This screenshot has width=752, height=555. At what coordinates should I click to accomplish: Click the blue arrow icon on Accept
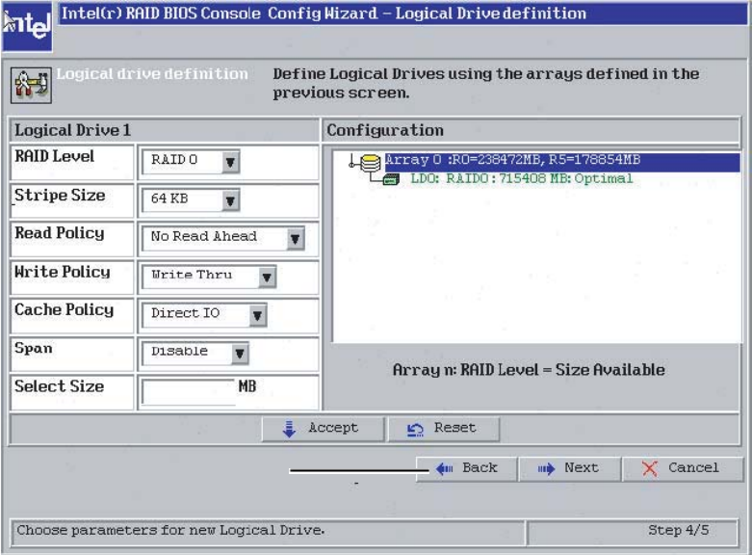(x=289, y=429)
